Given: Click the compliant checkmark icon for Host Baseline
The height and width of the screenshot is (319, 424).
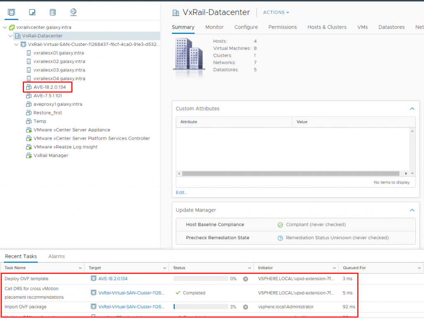Looking at the screenshot, I should click(280, 225).
